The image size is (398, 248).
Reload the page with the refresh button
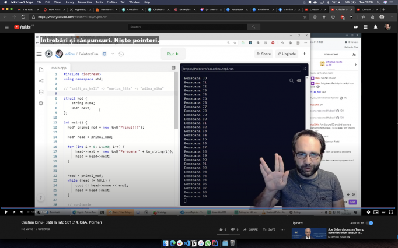tap(23, 17)
